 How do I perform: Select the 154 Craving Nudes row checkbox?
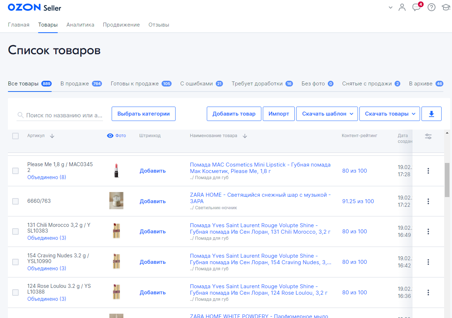[x=15, y=262]
